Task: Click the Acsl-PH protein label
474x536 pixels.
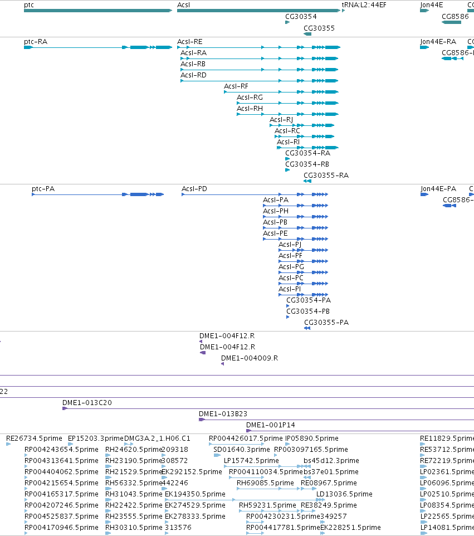Action: click(x=276, y=211)
